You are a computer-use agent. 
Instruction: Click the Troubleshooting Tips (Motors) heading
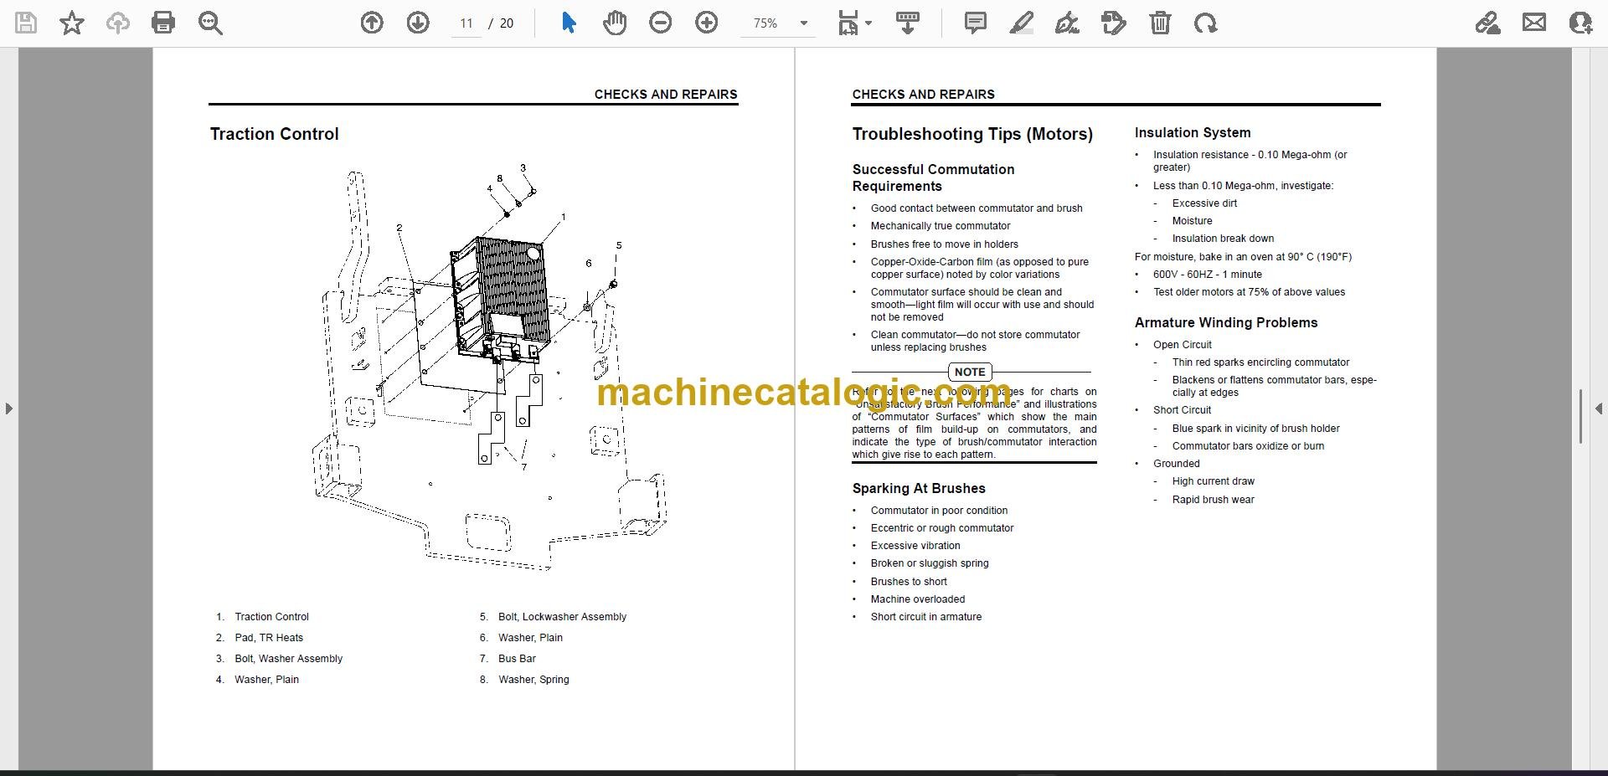coord(972,134)
